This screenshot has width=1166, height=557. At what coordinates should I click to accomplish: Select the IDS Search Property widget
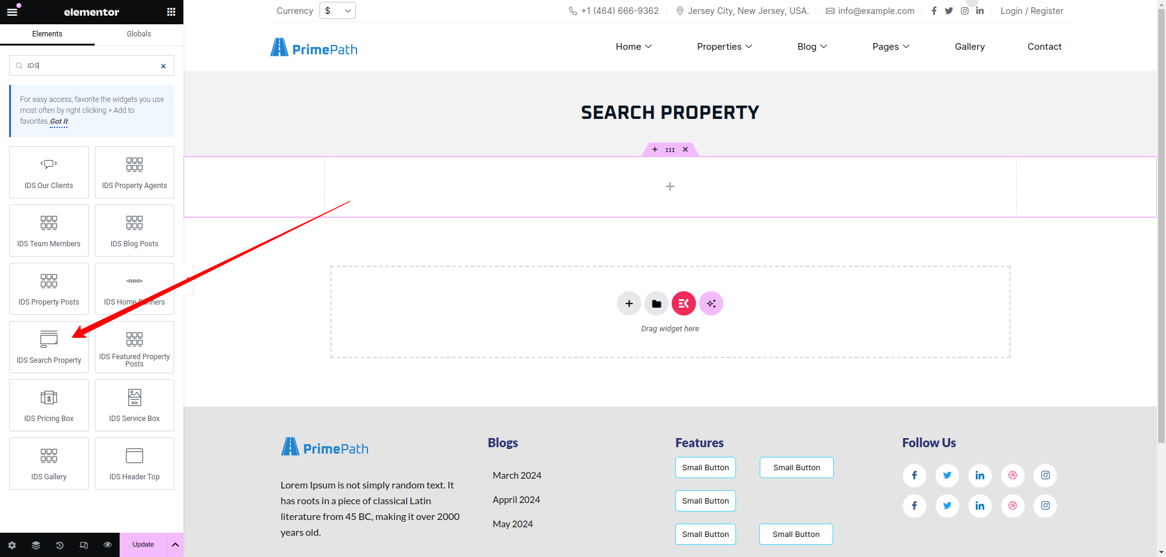pyautogui.click(x=49, y=347)
